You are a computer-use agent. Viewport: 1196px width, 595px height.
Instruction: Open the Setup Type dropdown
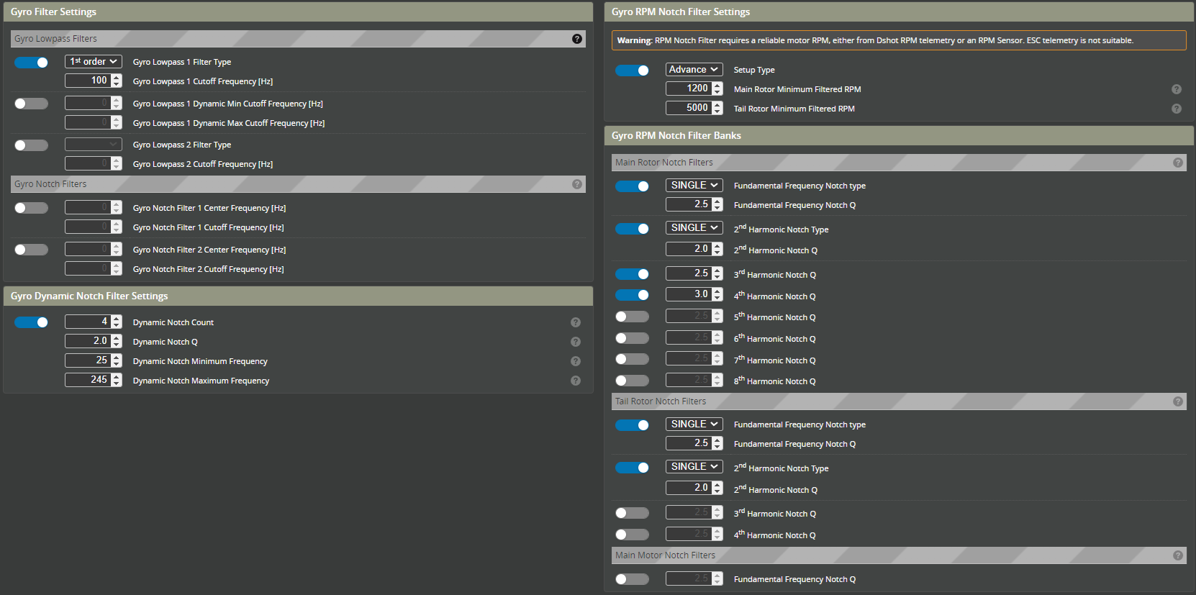[x=694, y=70]
